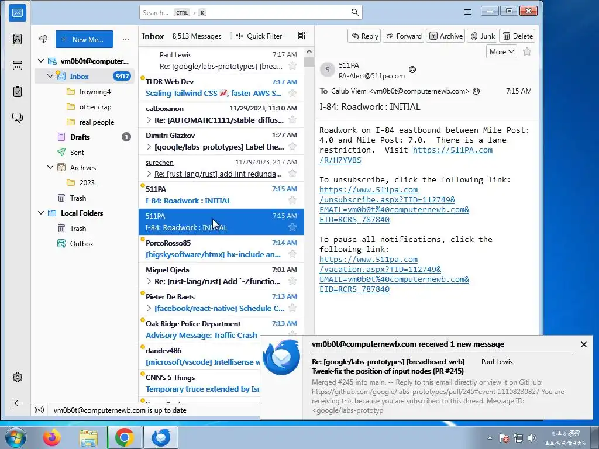Screen dimensions: 599x449
Task: Mark message as Junk
Action: click(x=482, y=36)
